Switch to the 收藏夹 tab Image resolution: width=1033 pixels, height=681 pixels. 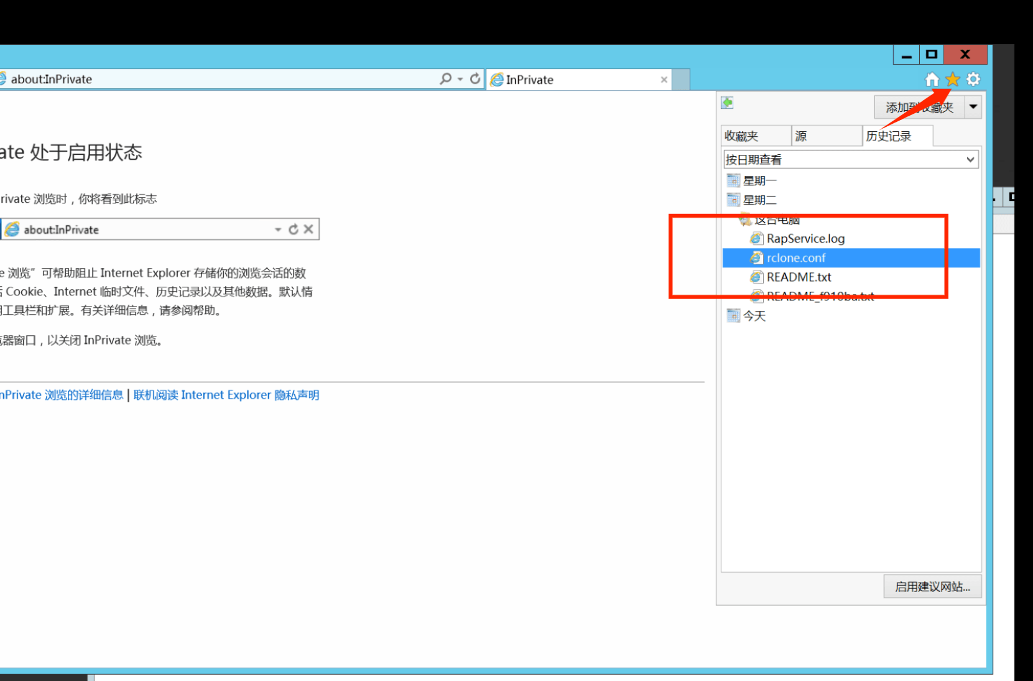(x=756, y=136)
